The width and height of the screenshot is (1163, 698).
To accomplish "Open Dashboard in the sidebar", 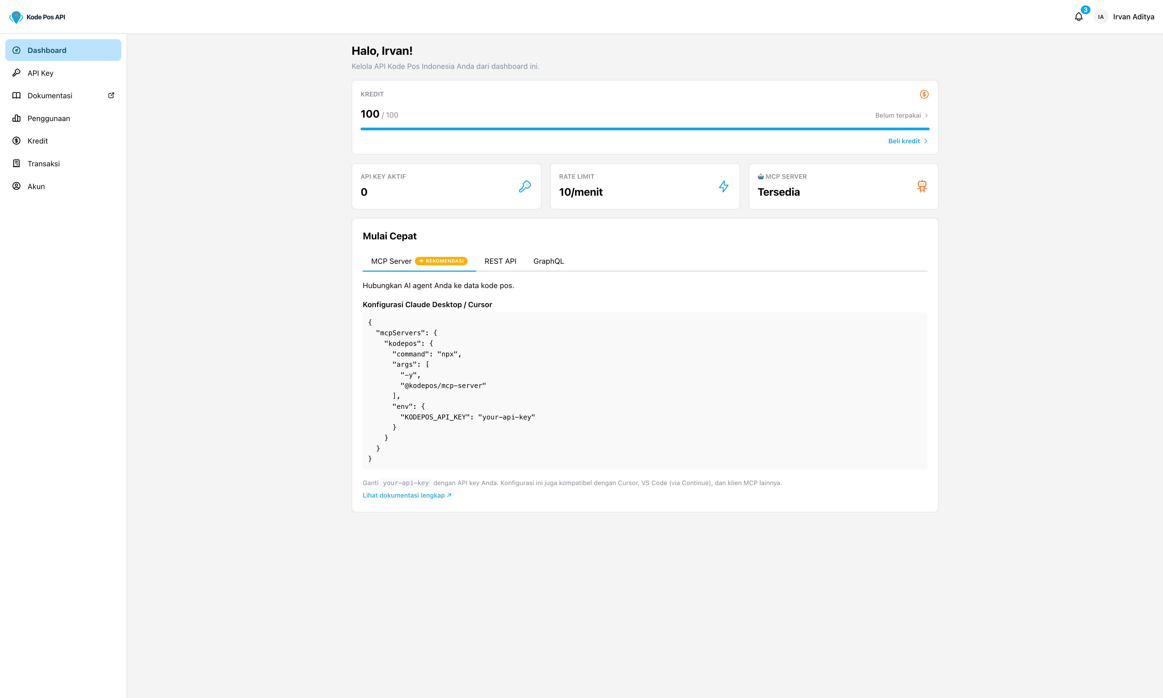I will coord(63,50).
